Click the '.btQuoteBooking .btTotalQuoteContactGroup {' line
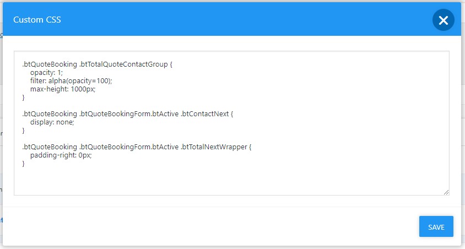This screenshot has width=465, height=249. click(x=97, y=64)
